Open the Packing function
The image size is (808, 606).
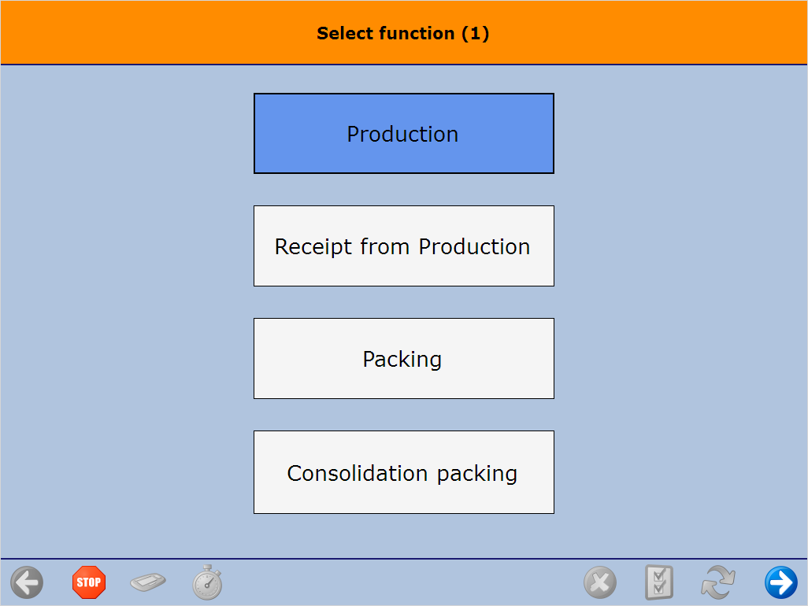[x=403, y=358]
